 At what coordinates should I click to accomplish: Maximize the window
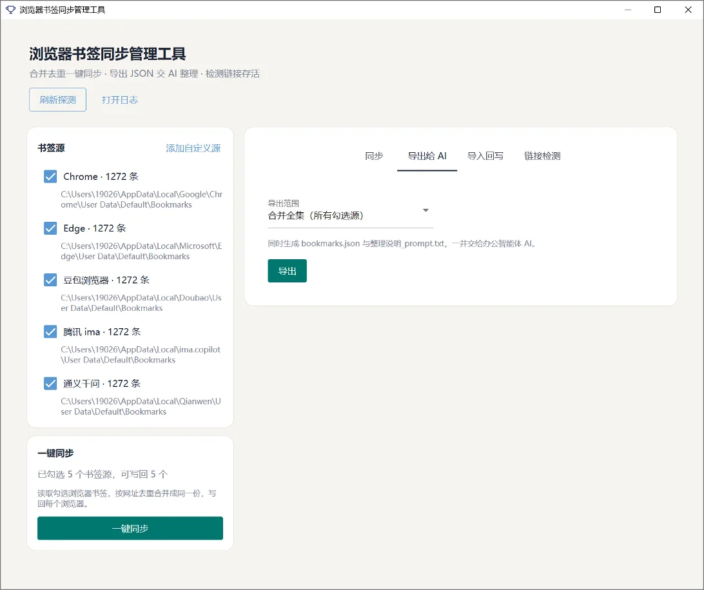(x=658, y=10)
